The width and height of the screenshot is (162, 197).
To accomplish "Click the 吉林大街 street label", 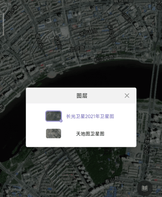I will 147,144.
